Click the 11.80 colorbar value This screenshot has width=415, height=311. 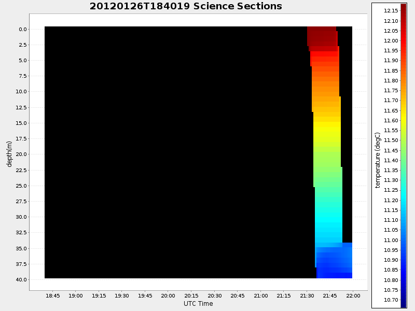(x=391, y=81)
